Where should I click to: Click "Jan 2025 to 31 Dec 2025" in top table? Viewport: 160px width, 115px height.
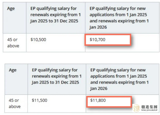[55, 21]
